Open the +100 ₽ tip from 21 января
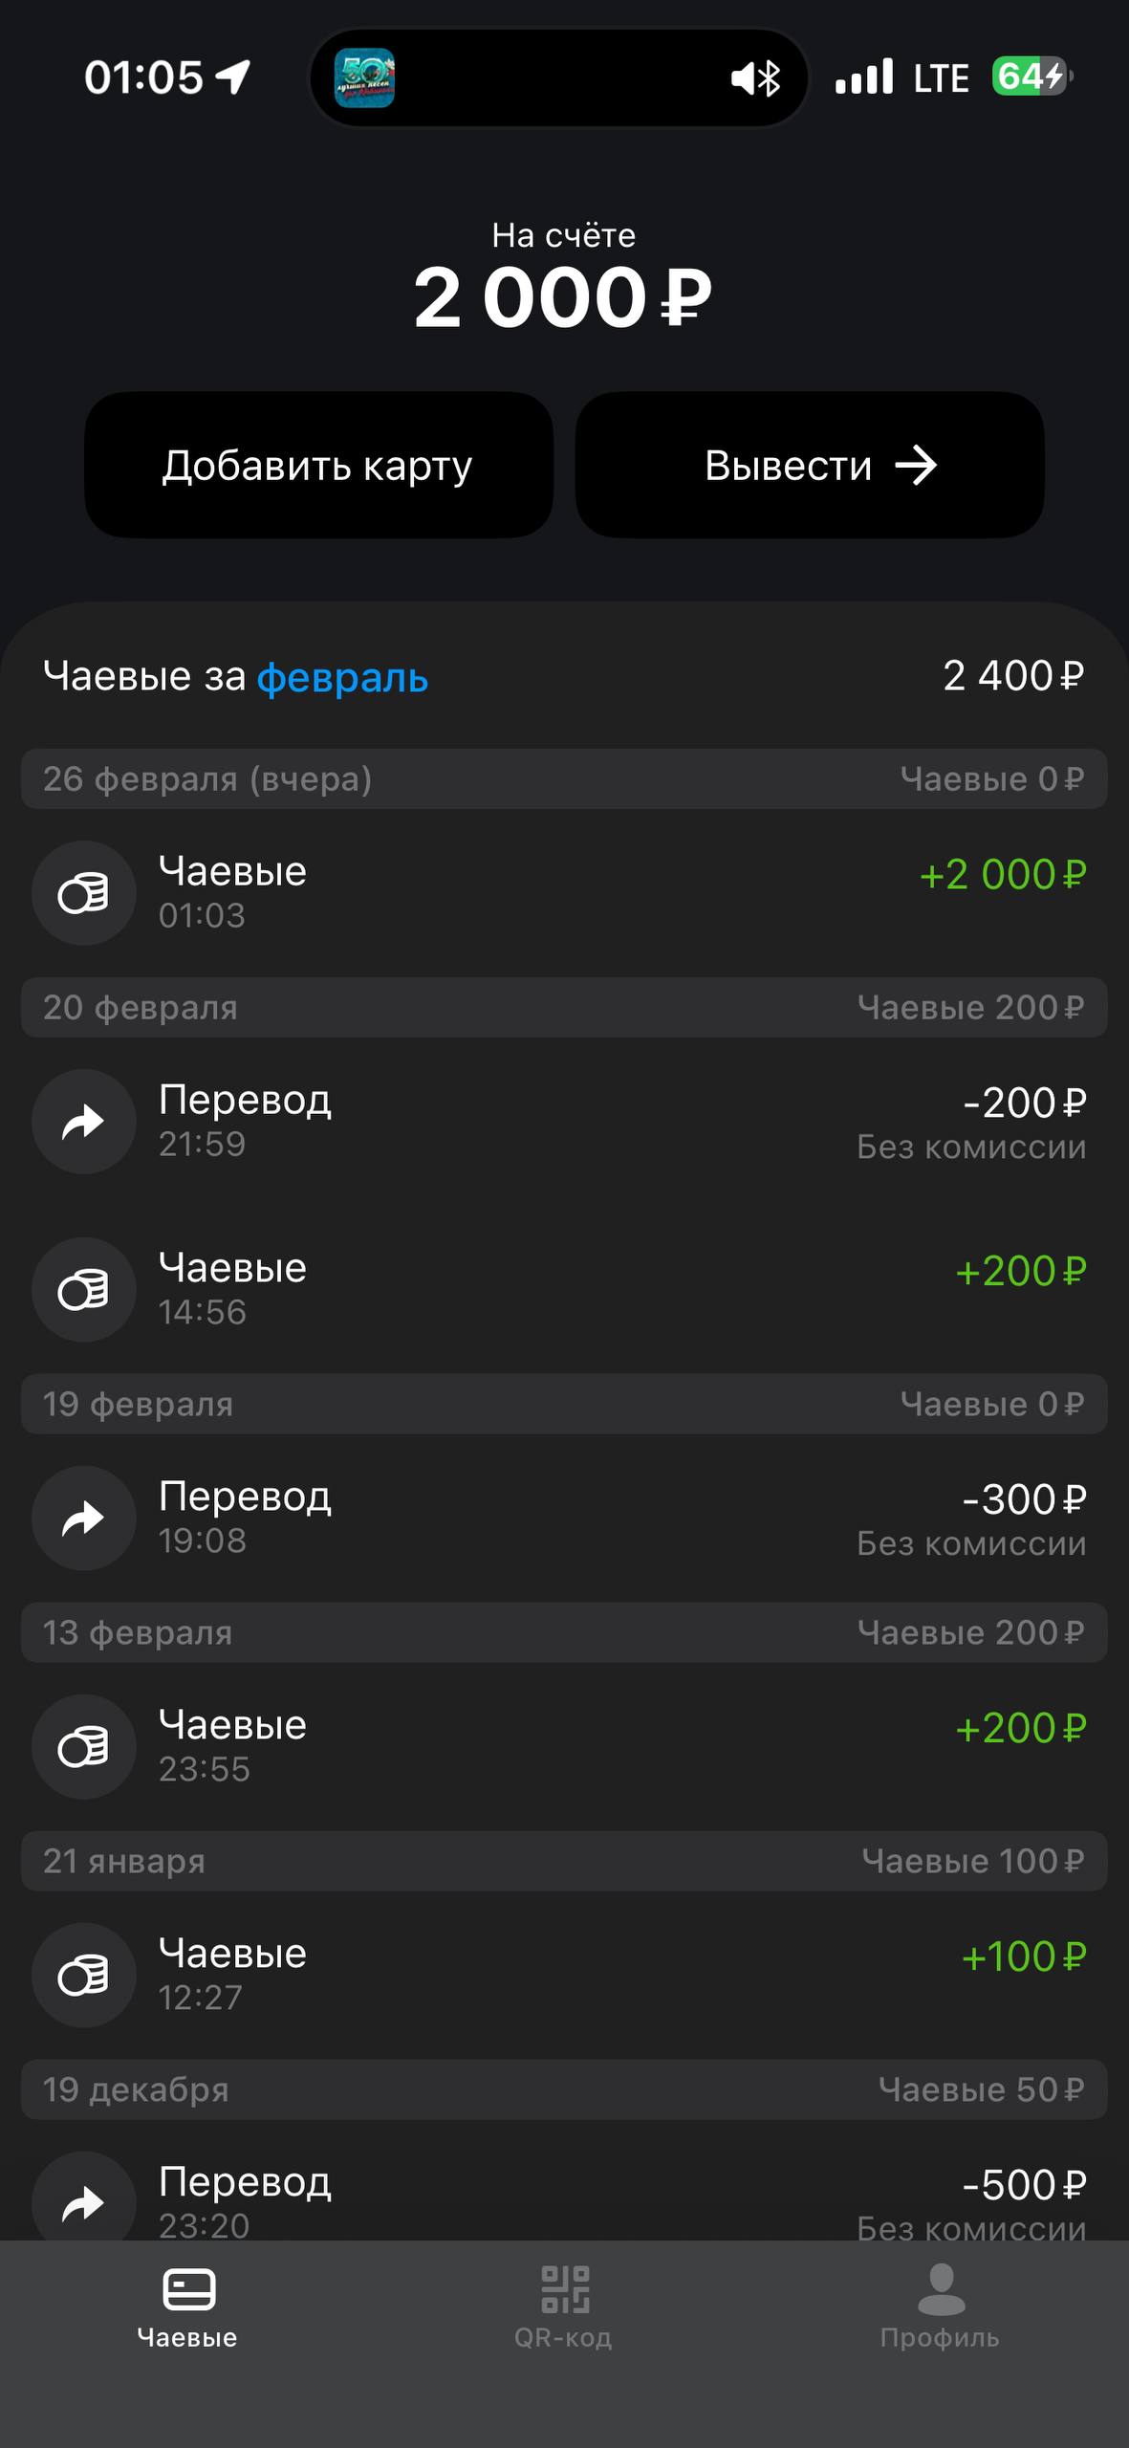The height and width of the screenshot is (2448, 1129). pos(564,1976)
